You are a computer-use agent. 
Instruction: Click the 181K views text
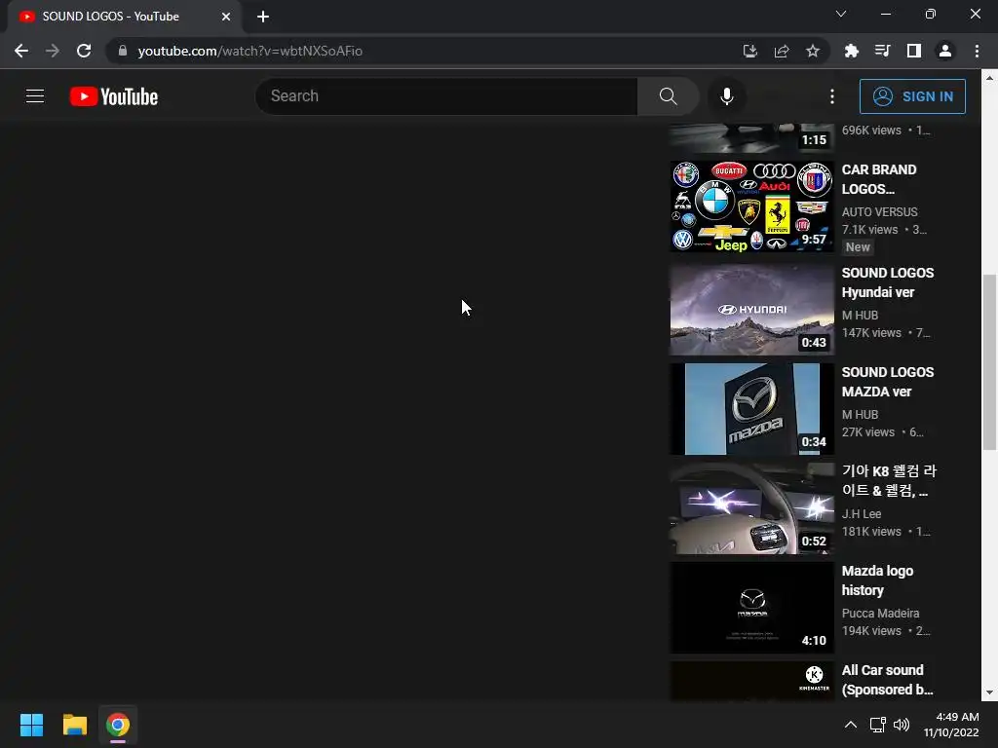tap(871, 532)
